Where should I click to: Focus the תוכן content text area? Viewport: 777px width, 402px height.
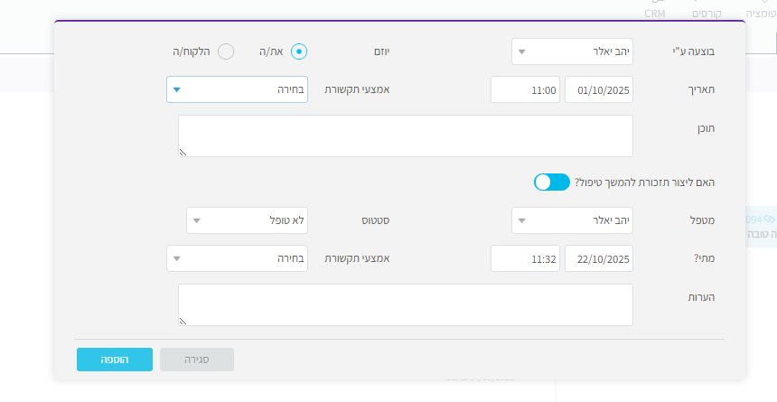[x=405, y=136]
